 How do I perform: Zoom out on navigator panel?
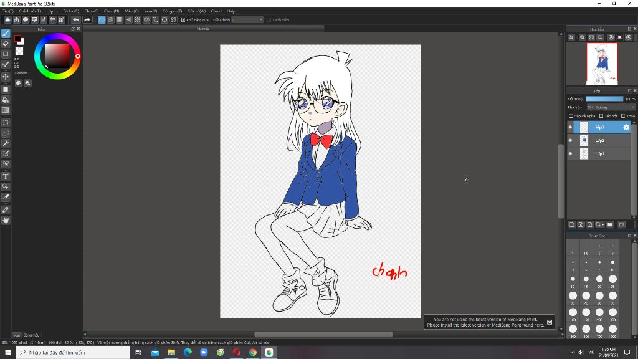point(600,37)
